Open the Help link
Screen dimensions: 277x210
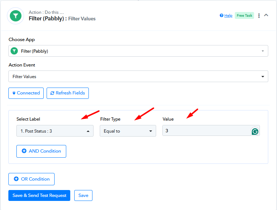pyautogui.click(x=228, y=16)
